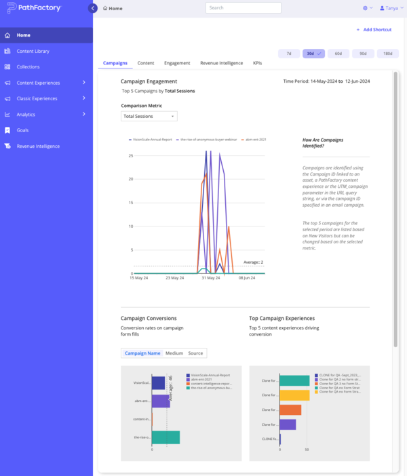Click the Tanya user profile icon
This screenshot has height=476, width=407.
pos(382,8)
